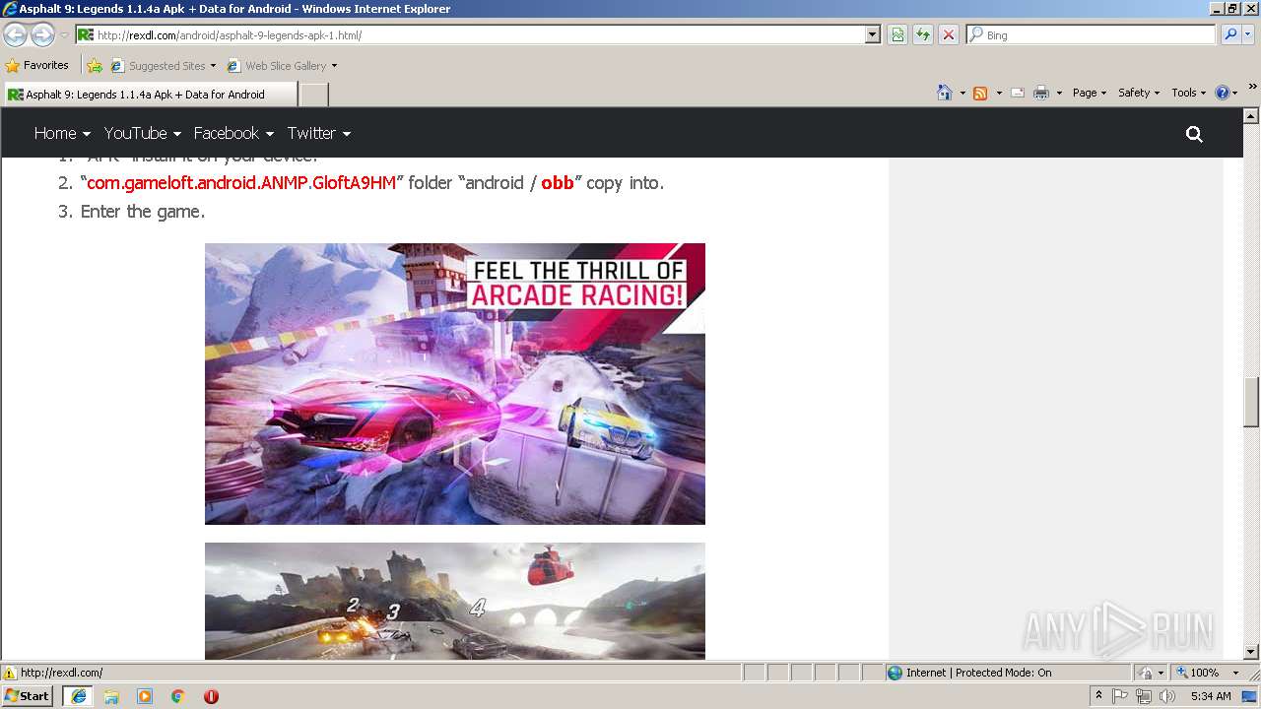This screenshot has width=1261, height=709.
Task: Open the castle bridge racing screenshot
Action: coord(455,601)
